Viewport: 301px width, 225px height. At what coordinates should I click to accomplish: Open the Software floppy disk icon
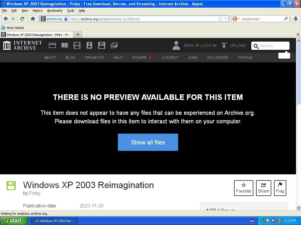(x=101, y=45)
